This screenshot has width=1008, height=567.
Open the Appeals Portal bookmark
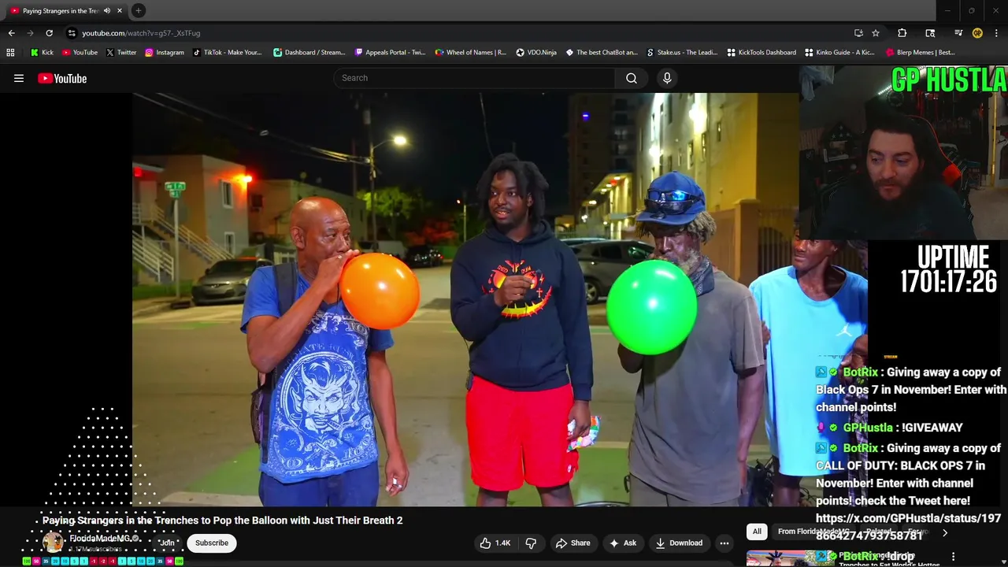point(390,53)
